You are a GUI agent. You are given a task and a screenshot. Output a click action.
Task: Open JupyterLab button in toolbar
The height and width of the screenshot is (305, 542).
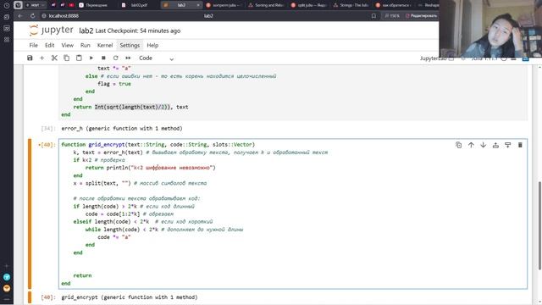(x=437, y=58)
